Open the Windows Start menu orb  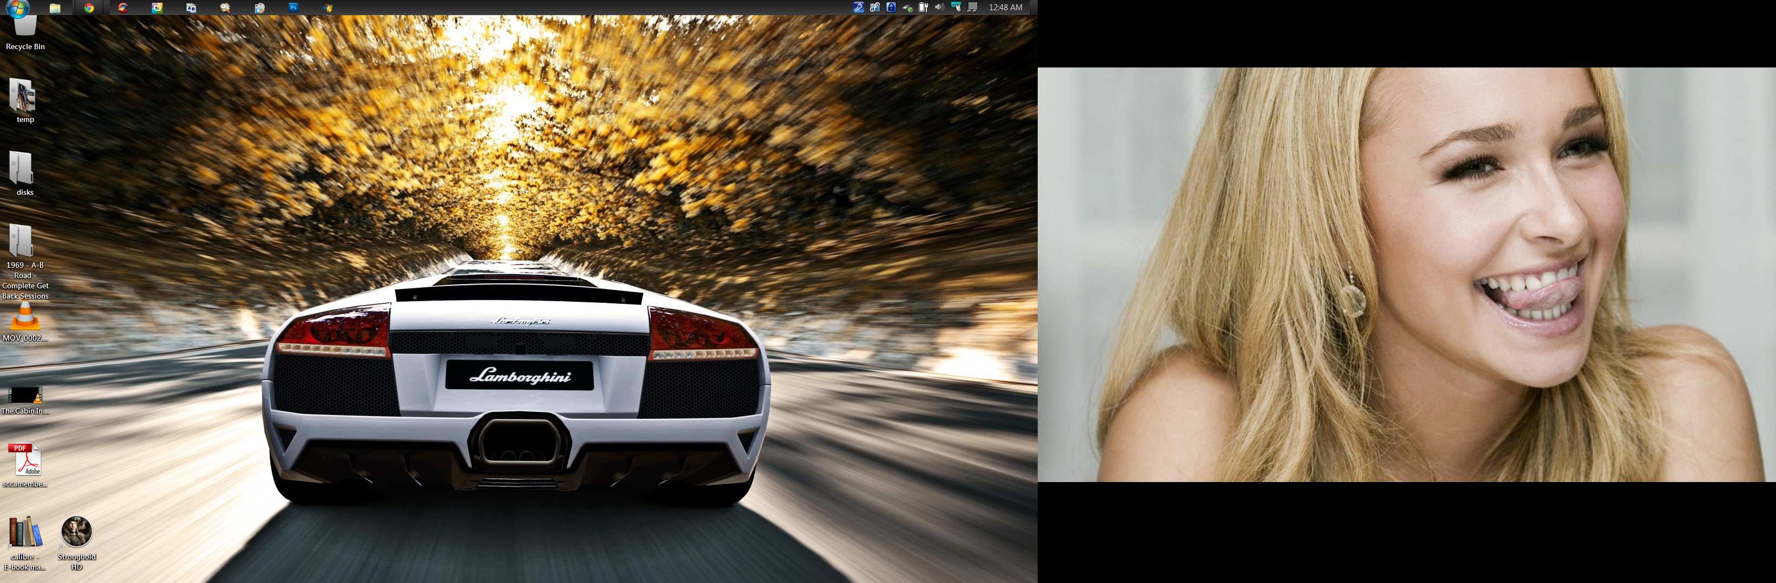(x=17, y=7)
